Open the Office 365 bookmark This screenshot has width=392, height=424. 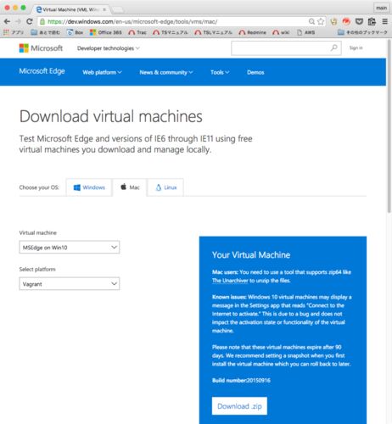[105, 32]
